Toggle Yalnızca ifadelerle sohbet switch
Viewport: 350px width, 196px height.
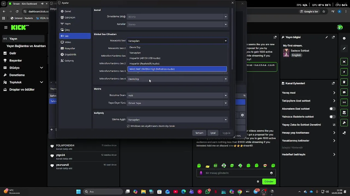click(x=332, y=117)
